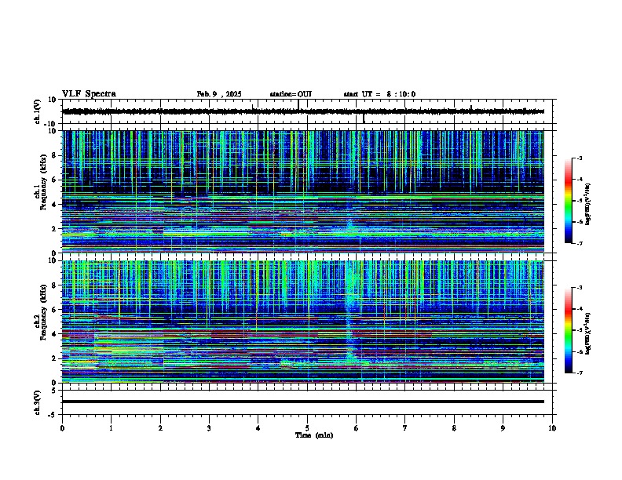Viewport: 622px width, 480px height.
Task: Click the "6" tick on the time axis
Action: (356, 428)
